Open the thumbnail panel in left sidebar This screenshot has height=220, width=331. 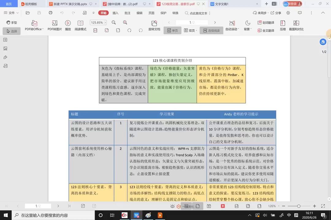[5, 49]
